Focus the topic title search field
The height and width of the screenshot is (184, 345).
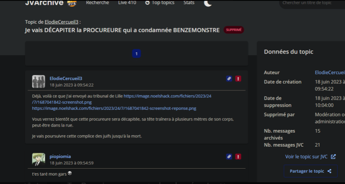pyautogui.click(x=313, y=3)
